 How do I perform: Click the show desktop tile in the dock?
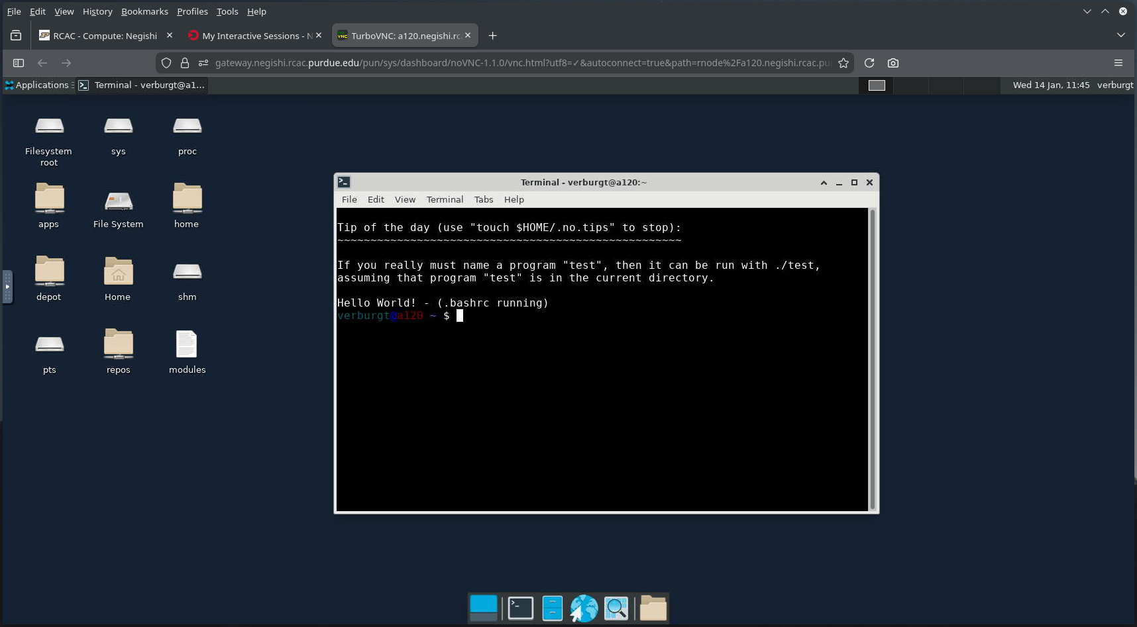[x=482, y=608]
